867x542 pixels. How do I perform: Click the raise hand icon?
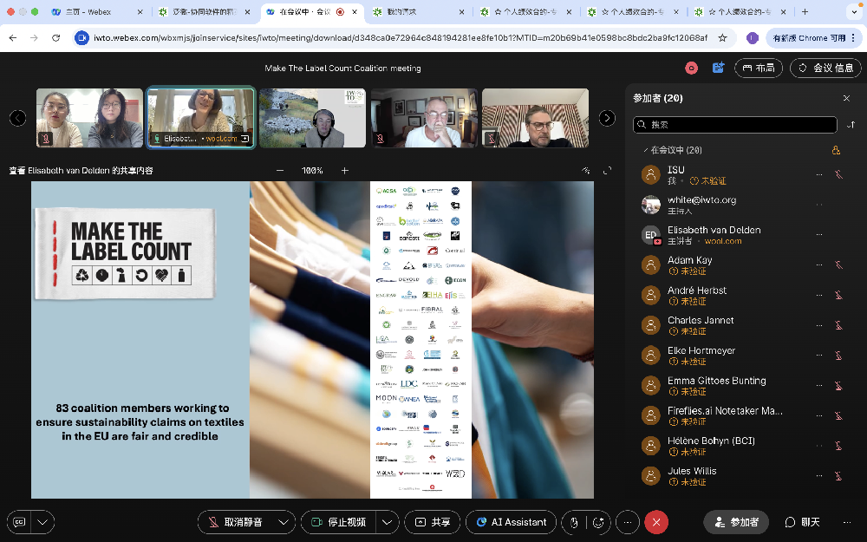pyautogui.click(x=574, y=522)
